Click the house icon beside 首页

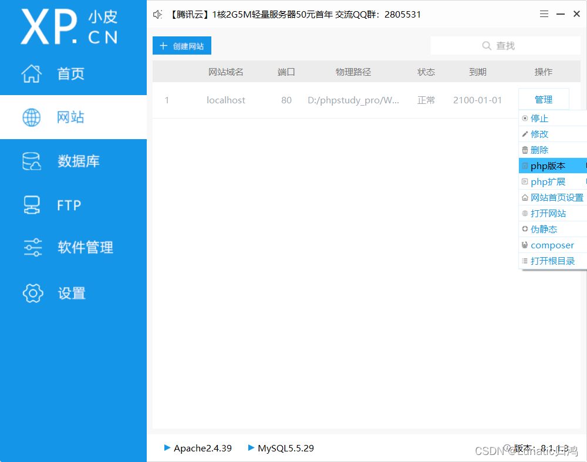(x=32, y=73)
